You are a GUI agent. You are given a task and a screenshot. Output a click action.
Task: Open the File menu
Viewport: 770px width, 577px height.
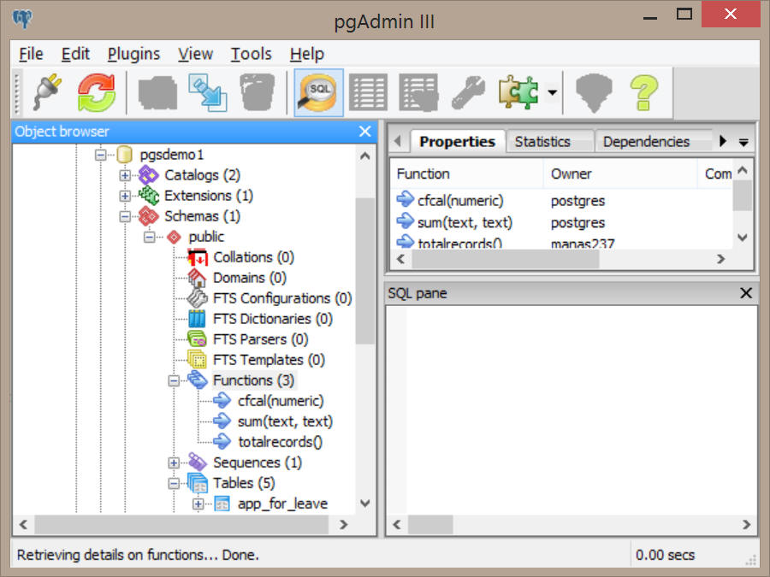pos(31,54)
